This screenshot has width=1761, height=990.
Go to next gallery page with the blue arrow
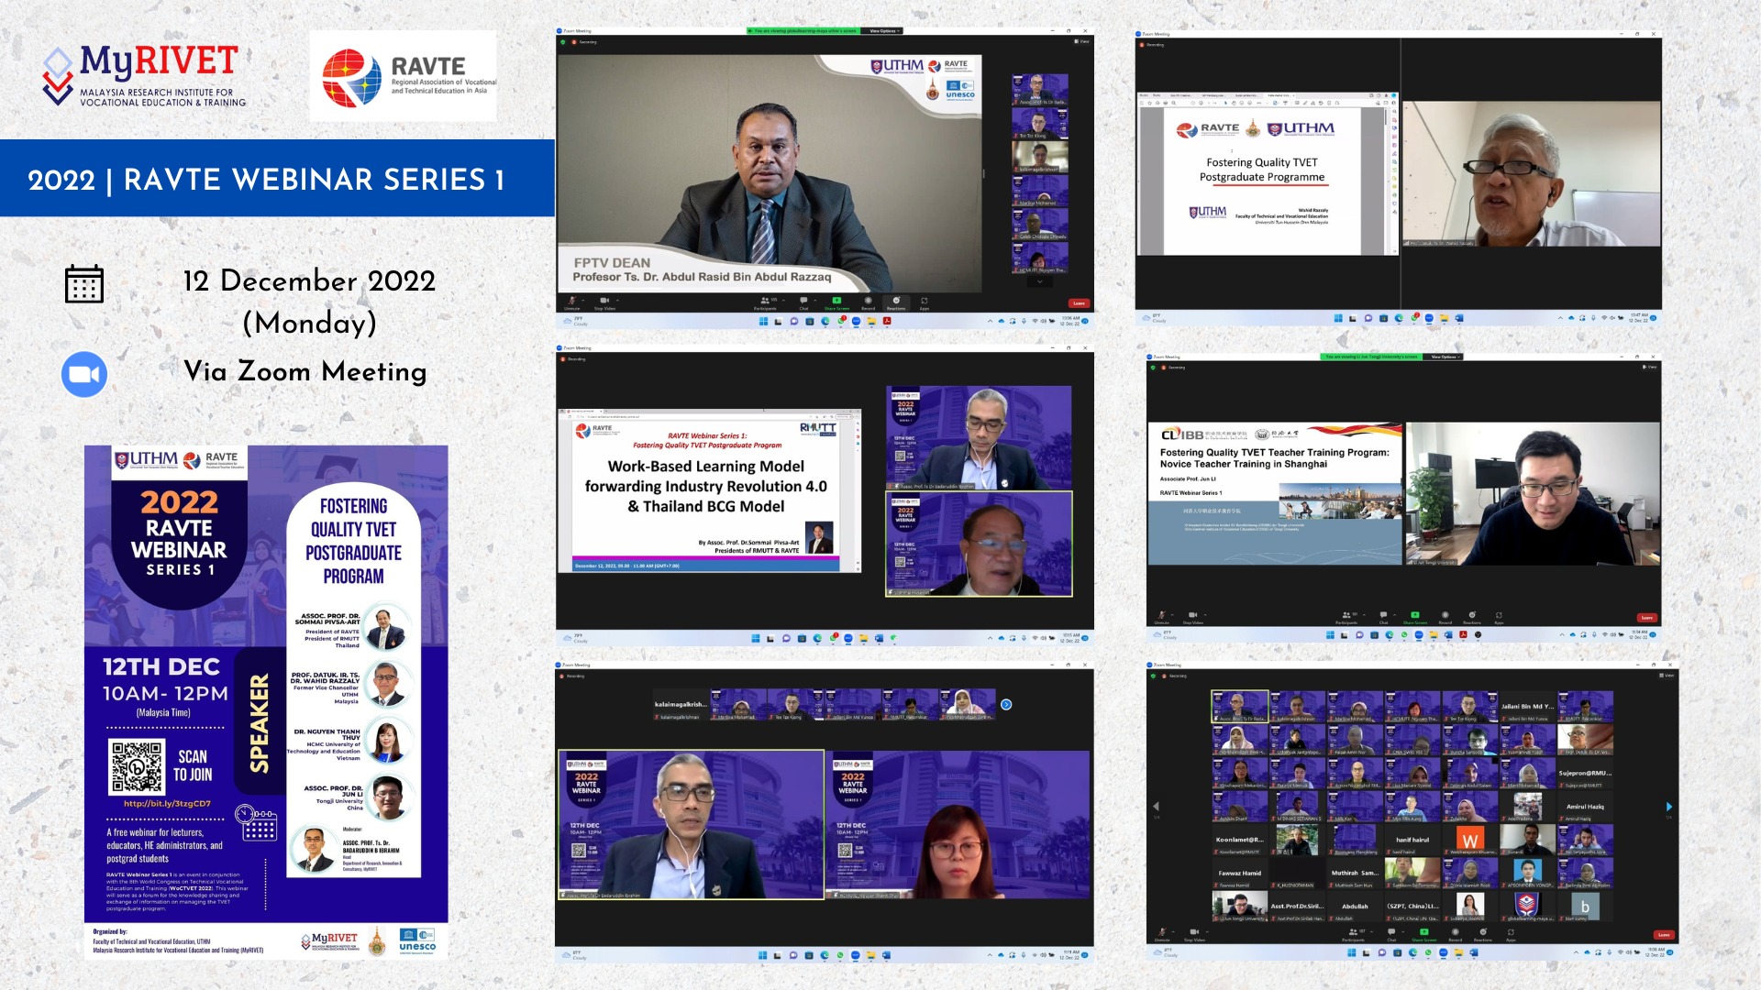tap(1668, 807)
